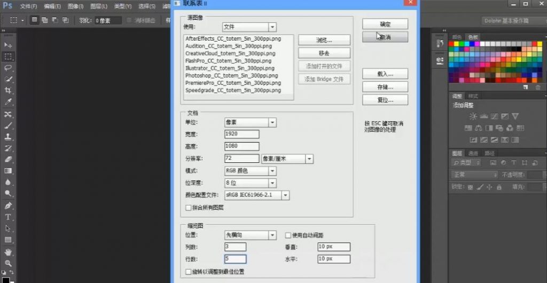The width and height of the screenshot is (547, 283).
Task: Open the 图像(I) menu
Action: tap(75, 6)
